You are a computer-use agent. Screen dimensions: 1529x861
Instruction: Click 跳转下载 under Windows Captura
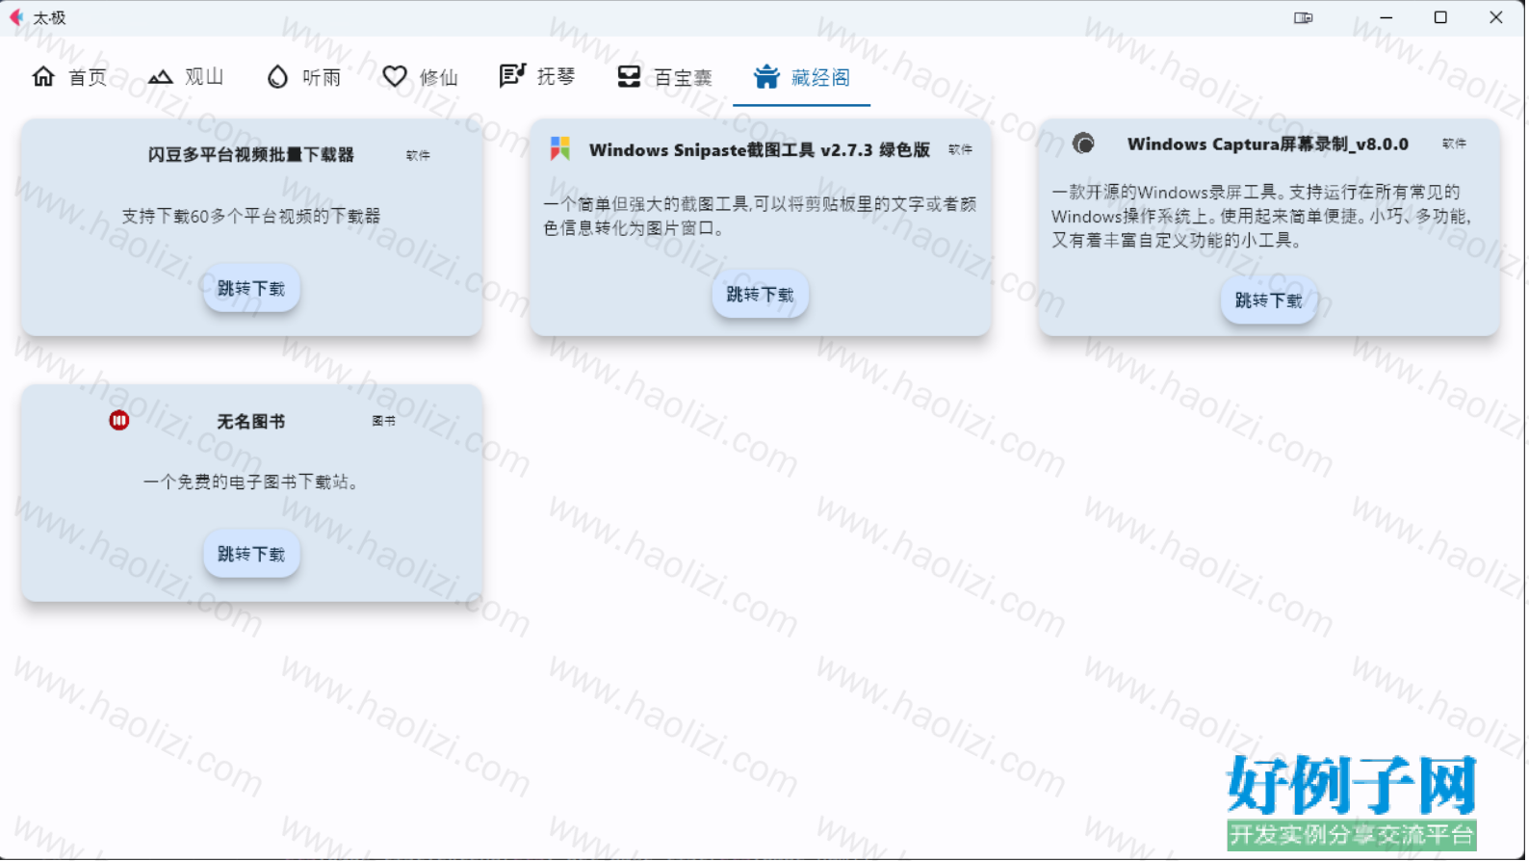tap(1269, 300)
